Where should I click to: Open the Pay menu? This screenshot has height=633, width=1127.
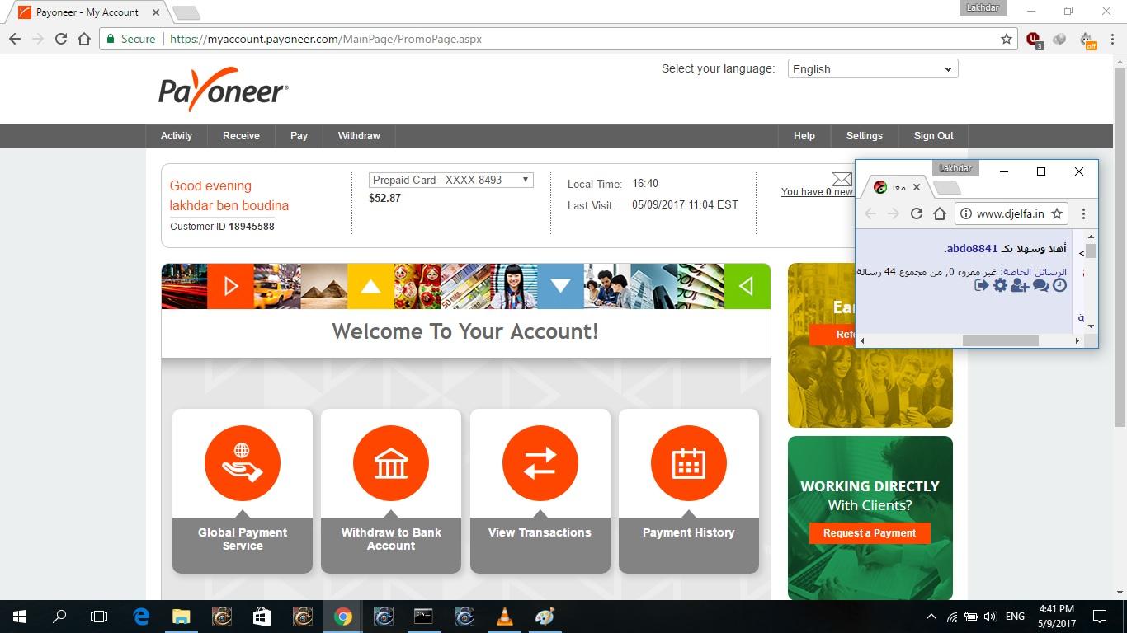click(x=299, y=136)
